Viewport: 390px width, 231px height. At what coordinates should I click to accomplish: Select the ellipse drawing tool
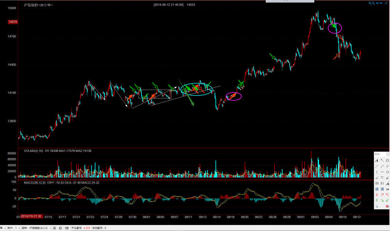pyautogui.click(x=387, y=172)
